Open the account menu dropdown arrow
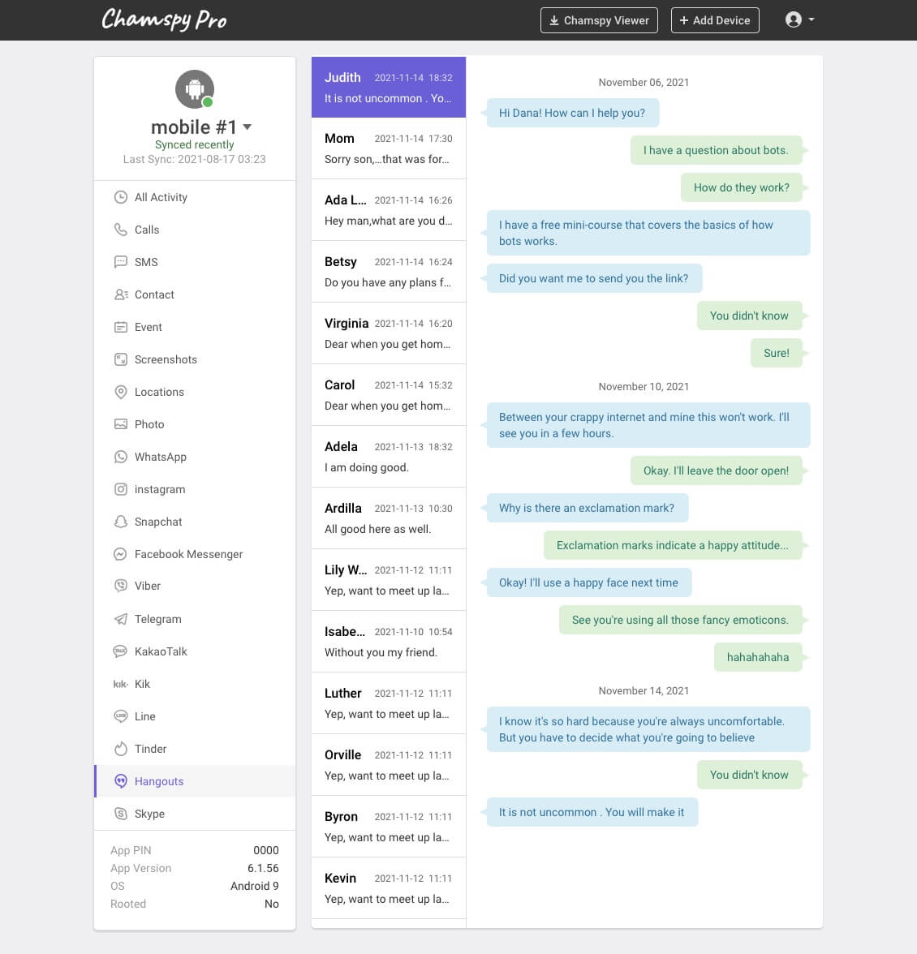The height and width of the screenshot is (954, 917). coord(812,19)
